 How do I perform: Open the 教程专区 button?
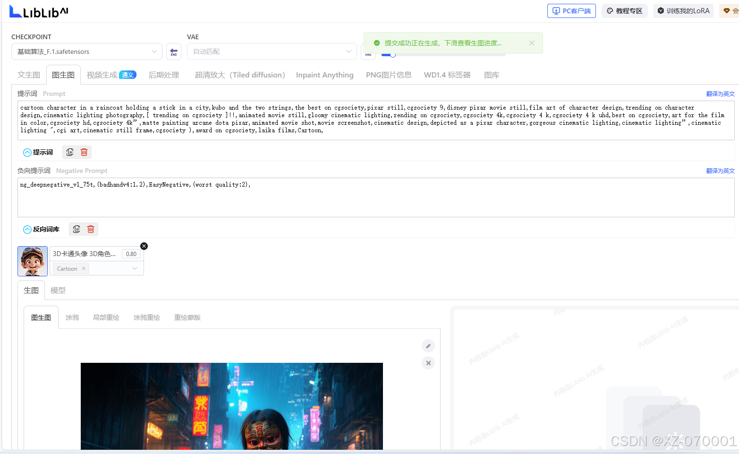[x=624, y=11]
